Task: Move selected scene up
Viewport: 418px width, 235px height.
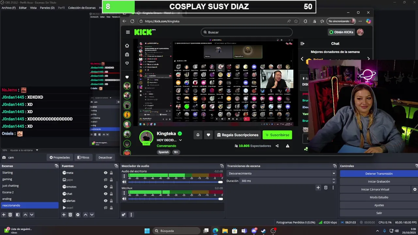Action: (25, 215)
